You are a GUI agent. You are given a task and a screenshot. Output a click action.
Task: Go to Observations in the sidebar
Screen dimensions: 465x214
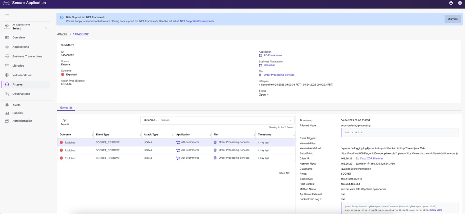21,94
